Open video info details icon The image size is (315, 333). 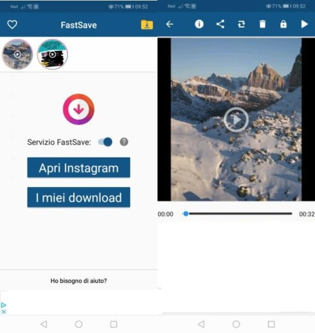pyautogui.click(x=199, y=24)
